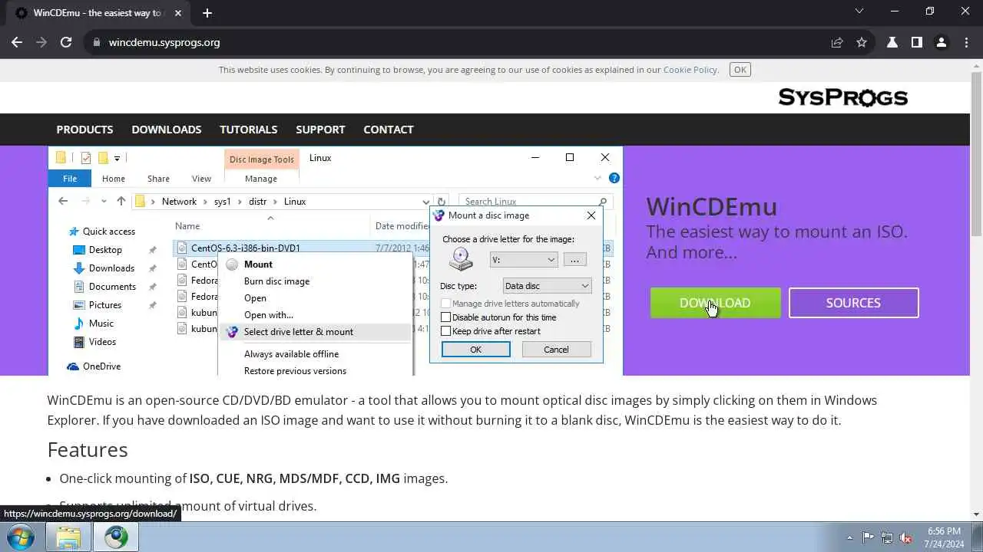Reload the wincdemu.sysprogs.org page
Viewport: 983px width, 552px height.
pyautogui.click(x=66, y=42)
